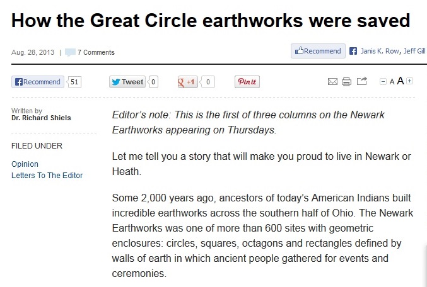
Task: Click the article headline about Great Circle earthworks
Action: (211, 20)
